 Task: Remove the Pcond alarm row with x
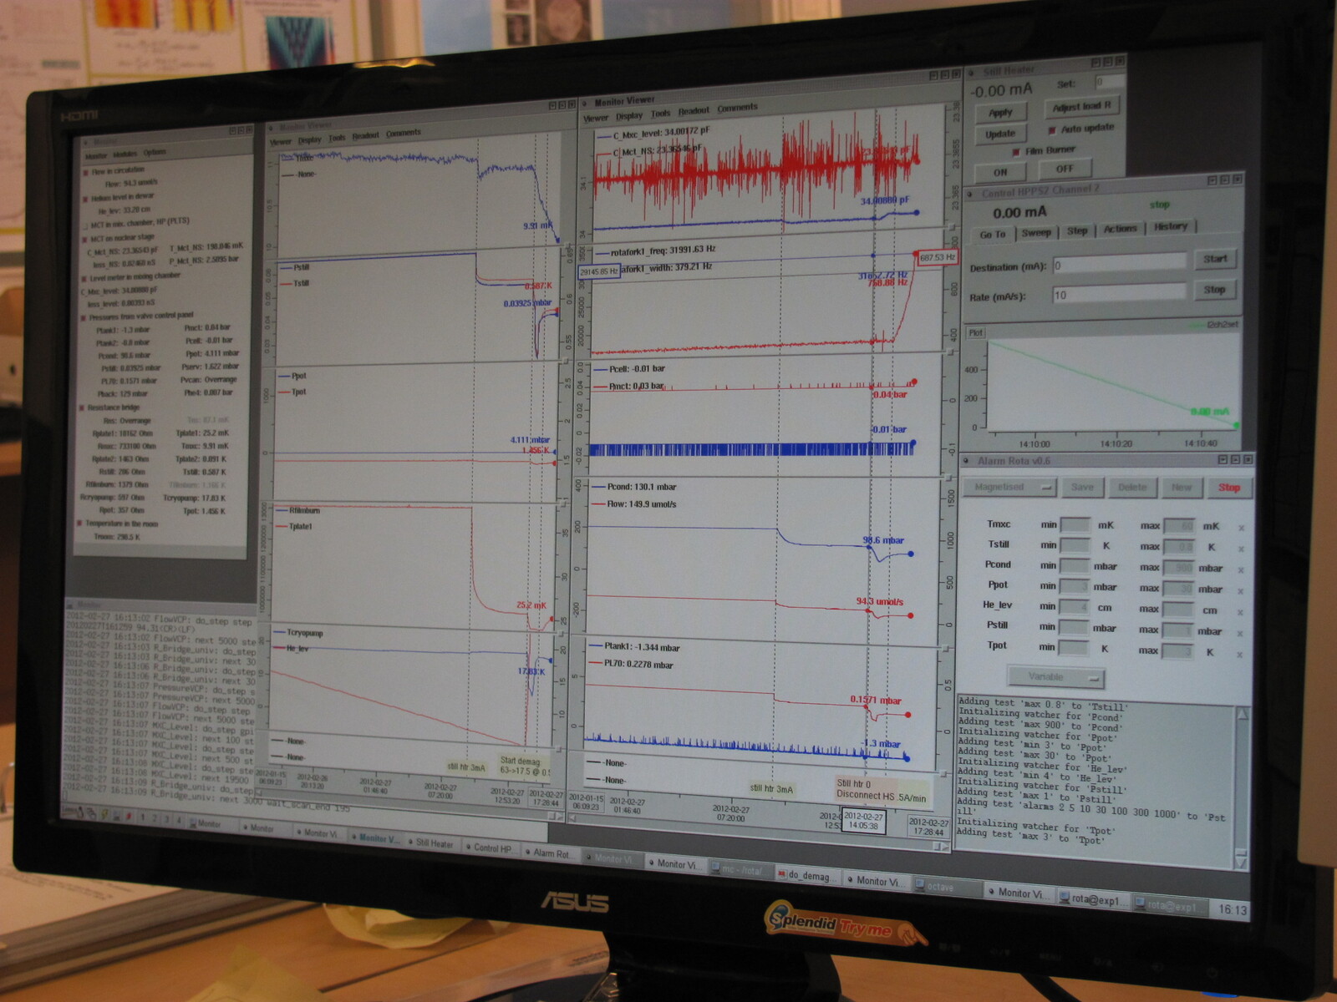(x=1241, y=569)
